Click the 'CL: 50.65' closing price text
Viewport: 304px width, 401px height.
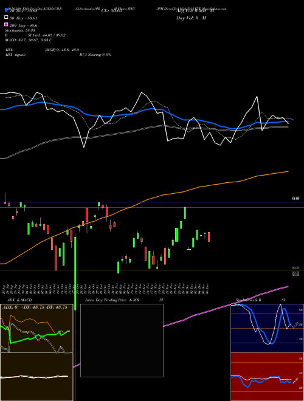(112, 11)
